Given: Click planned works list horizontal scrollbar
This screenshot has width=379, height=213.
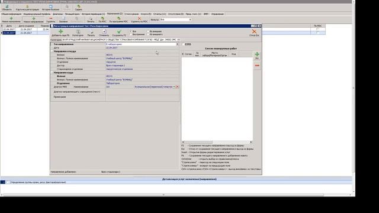Looking at the screenshot, I should point(217,142).
